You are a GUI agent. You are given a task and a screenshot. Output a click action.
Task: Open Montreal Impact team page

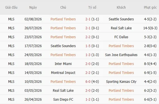(x=63, y=72)
